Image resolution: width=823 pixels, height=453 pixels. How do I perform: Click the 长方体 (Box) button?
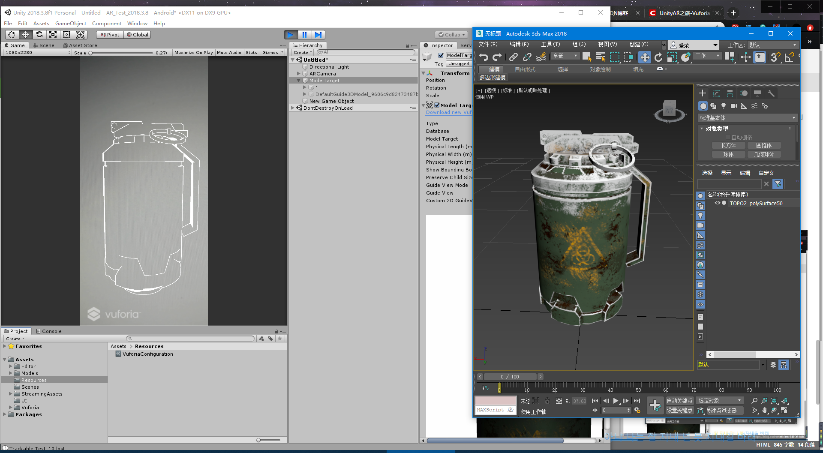pos(728,146)
